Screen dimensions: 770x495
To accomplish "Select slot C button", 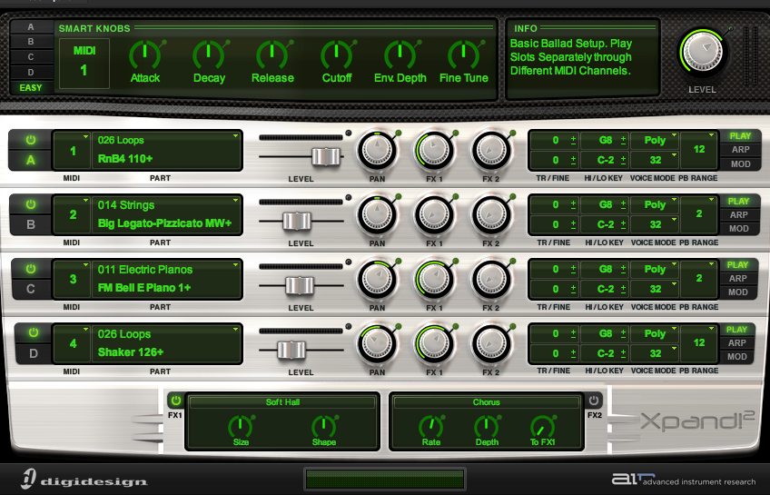I will coord(31,289).
